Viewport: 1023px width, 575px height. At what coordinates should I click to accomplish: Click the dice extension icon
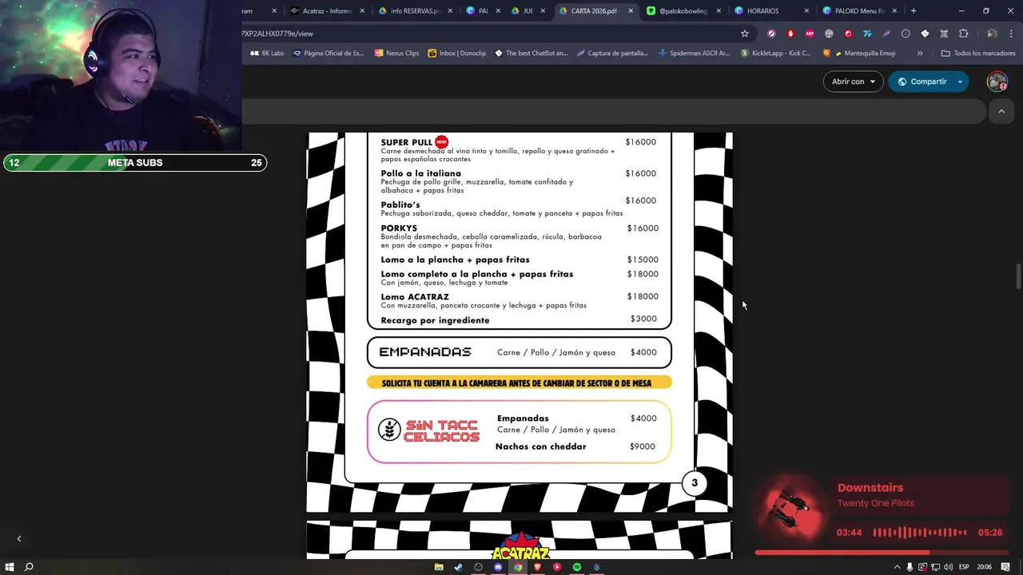(925, 34)
